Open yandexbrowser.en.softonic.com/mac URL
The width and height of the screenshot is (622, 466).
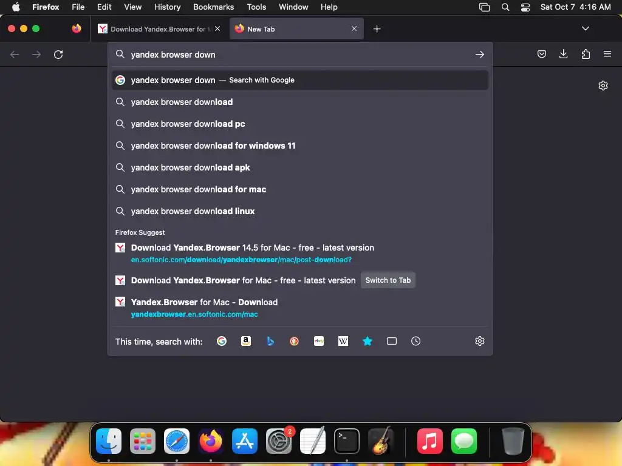(194, 314)
